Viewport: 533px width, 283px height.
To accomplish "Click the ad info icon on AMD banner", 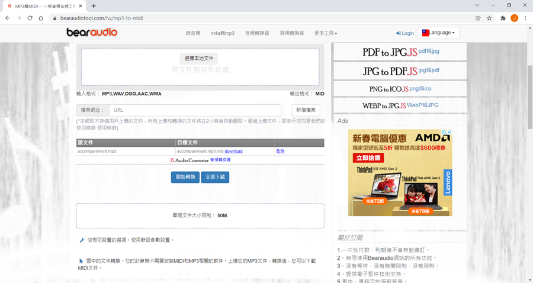I will pyautogui.click(x=444, y=132).
